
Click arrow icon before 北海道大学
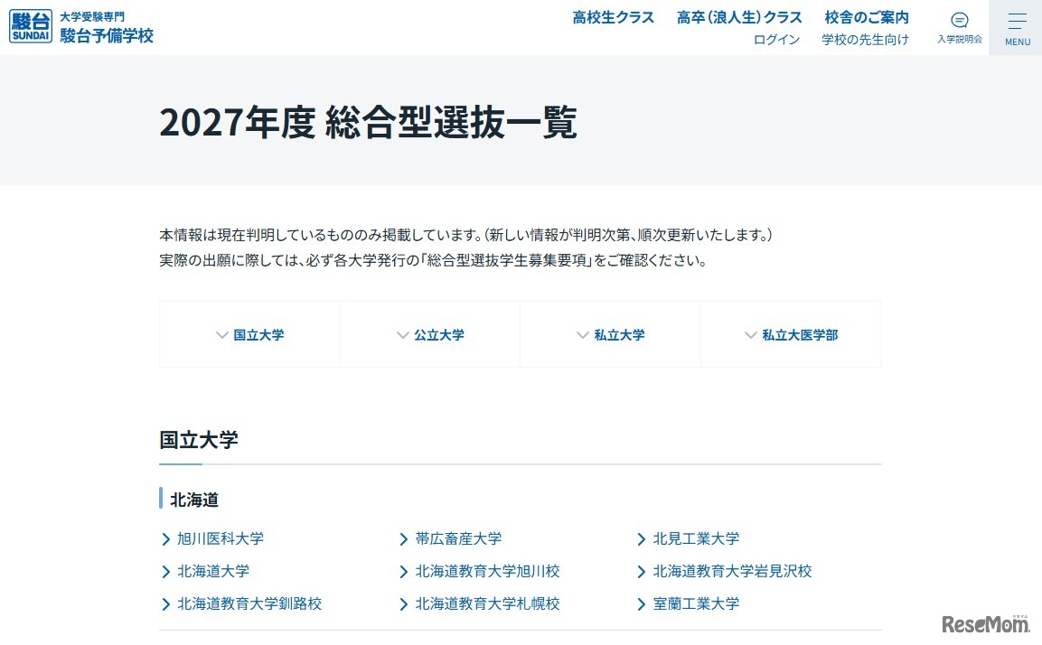[x=166, y=572]
